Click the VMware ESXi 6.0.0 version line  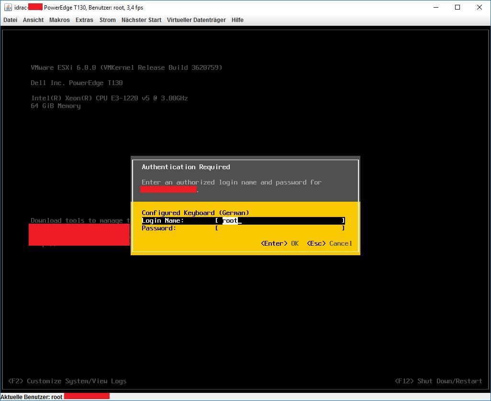126,67
